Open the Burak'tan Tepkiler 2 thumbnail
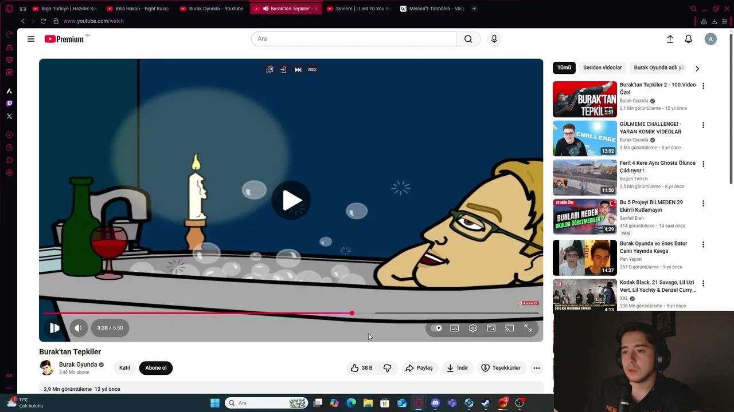The image size is (734, 412). tap(585, 99)
